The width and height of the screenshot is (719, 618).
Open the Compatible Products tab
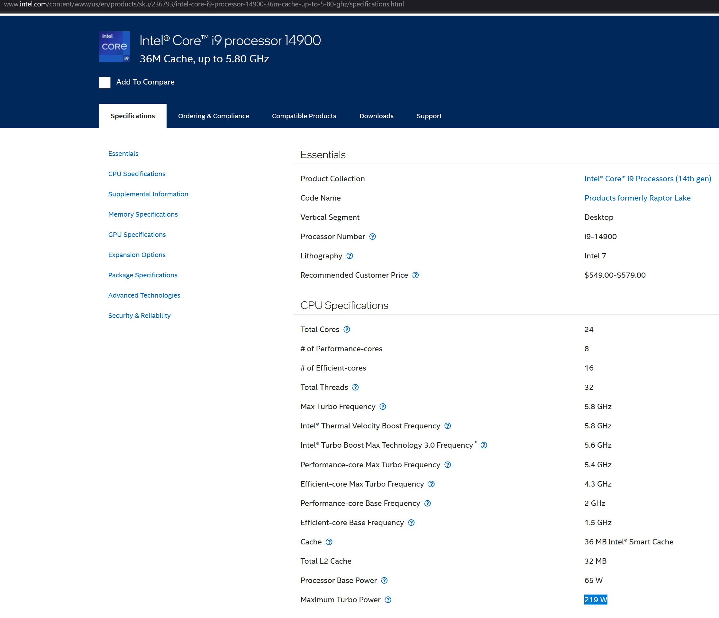(x=304, y=116)
